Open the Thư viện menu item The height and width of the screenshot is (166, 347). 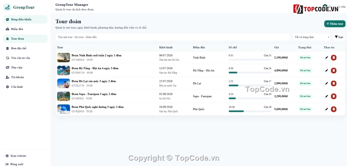(25, 67)
